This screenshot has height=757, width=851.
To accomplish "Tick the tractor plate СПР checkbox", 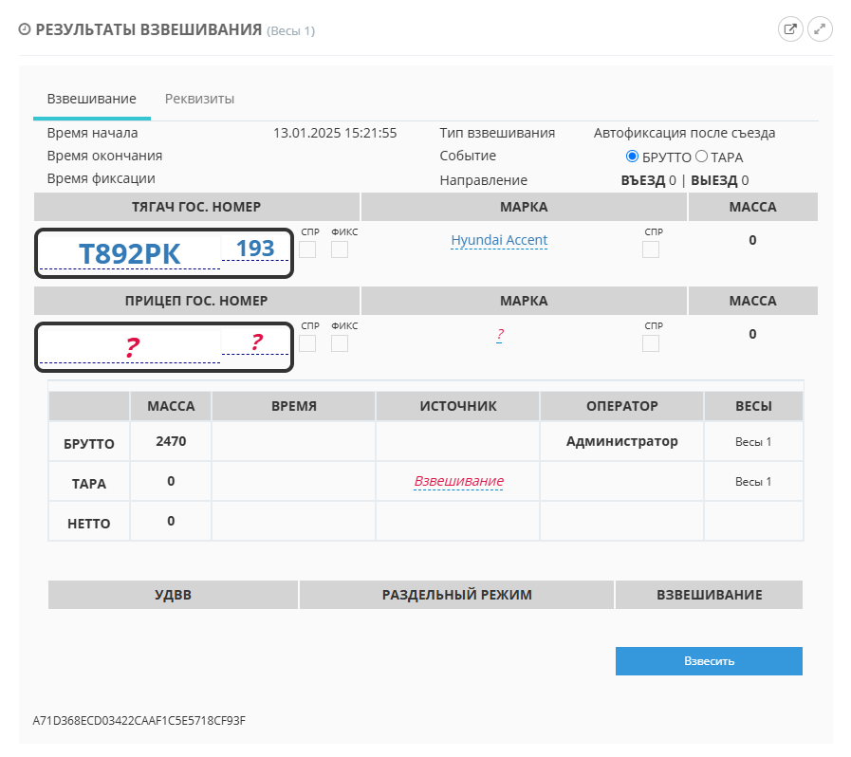I will (x=307, y=249).
